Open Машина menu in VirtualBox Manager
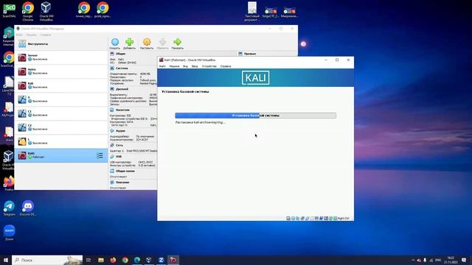This screenshot has height=265, width=472. pyautogui.click(x=31, y=35)
